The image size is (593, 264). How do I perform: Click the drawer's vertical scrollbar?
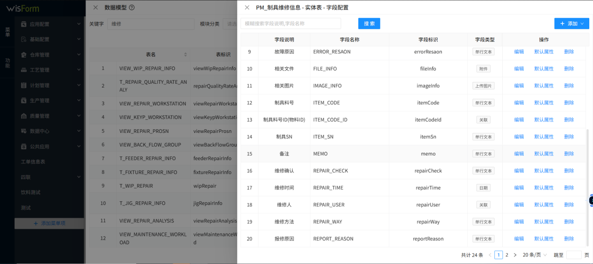[588, 187]
